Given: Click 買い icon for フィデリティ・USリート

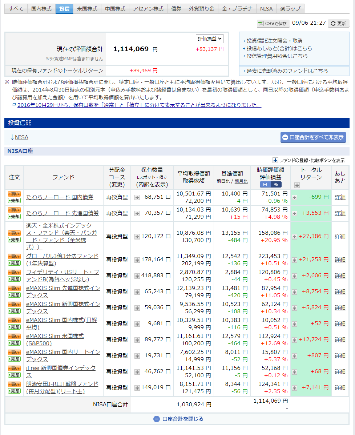Looking at the screenshot, I should pyautogui.click(x=14, y=273).
